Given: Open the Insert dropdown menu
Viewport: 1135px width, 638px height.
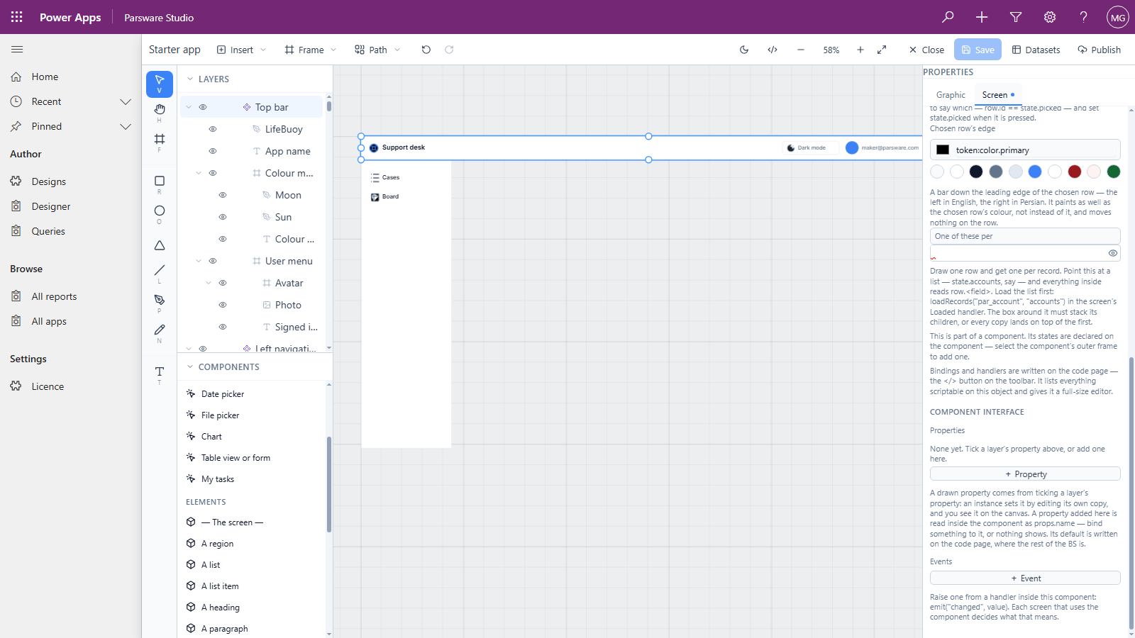Looking at the screenshot, I should (x=242, y=50).
